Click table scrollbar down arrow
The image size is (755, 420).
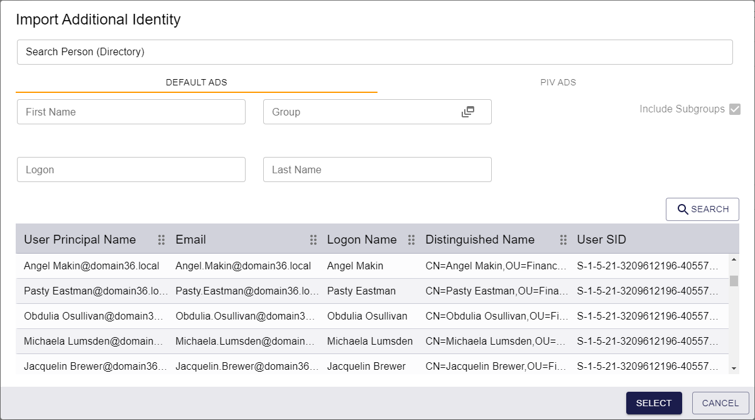(734, 368)
